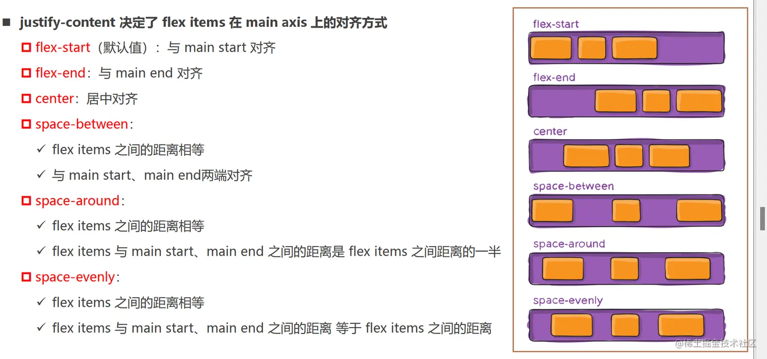Image resolution: width=767 pixels, height=359 pixels.
Task: Click the middle orange box in center diagram
Action: (x=629, y=156)
